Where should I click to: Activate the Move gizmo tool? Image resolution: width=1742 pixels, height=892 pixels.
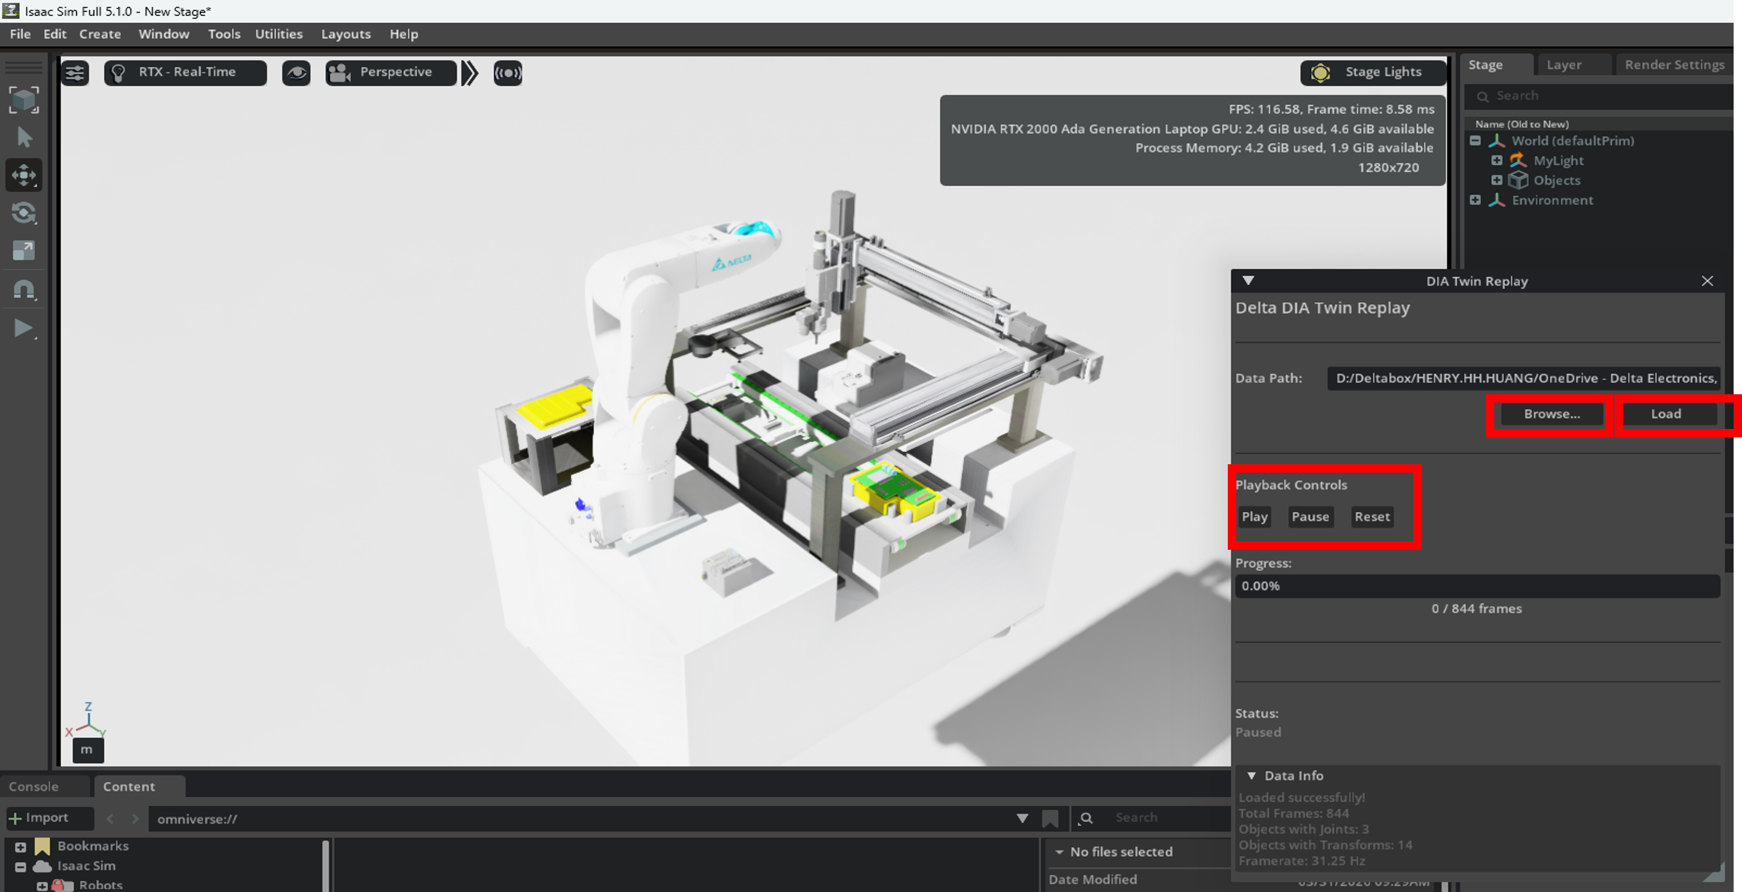(24, 175)
